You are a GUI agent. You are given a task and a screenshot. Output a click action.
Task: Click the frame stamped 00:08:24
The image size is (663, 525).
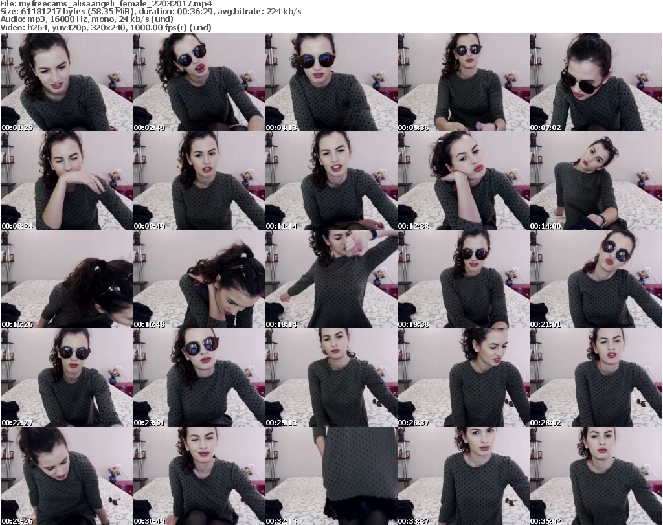click(67, 181)
